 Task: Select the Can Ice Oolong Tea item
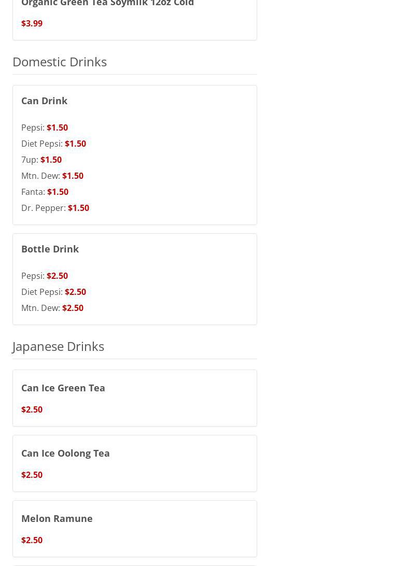tap(65, 453)
